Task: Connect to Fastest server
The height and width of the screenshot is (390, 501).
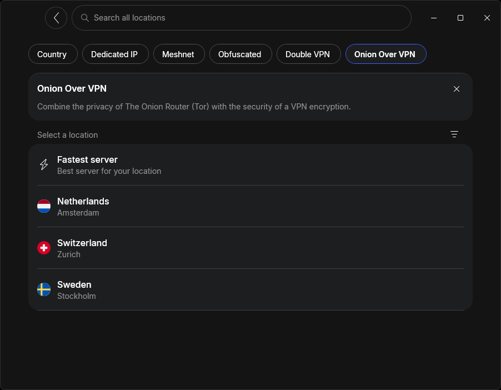Action: click(x=250, y=165)
